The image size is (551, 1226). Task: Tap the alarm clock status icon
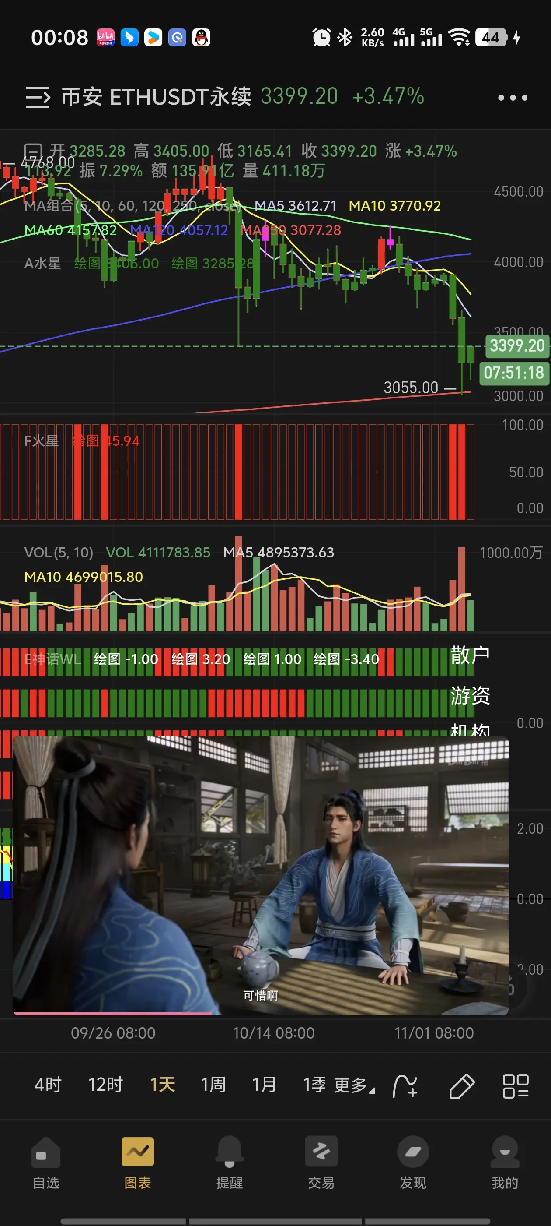[321, 37]
